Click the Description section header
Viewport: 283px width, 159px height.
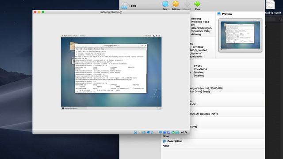(175, 141)
